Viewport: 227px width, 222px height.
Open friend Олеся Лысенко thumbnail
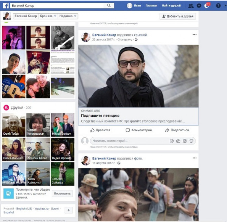click(x=14, y=149)
